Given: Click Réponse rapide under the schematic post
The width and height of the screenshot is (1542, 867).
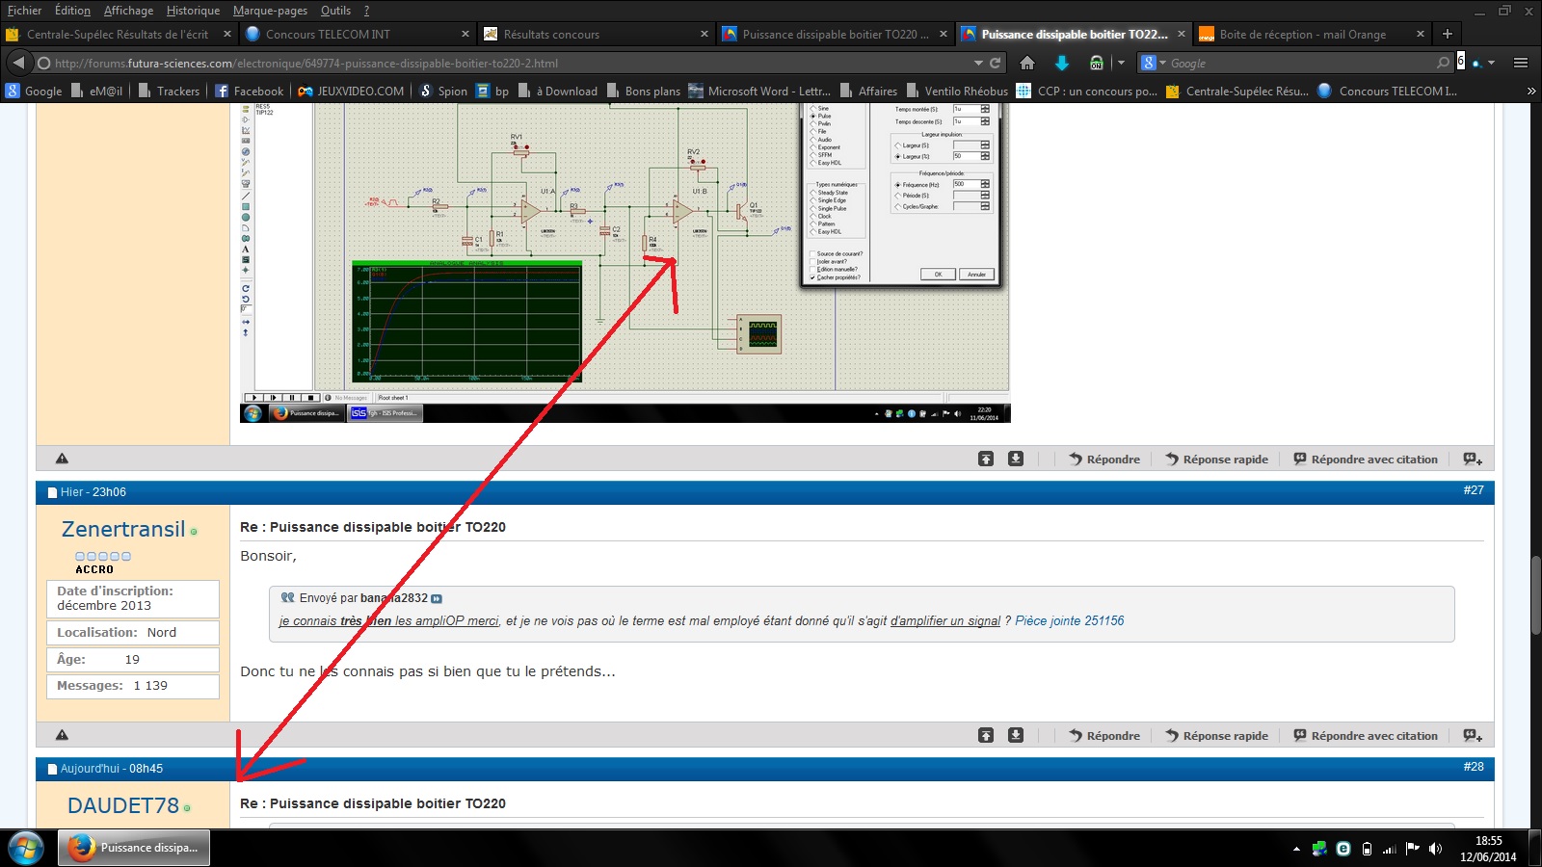Looking at the screenshot, I should point(1216,460).
